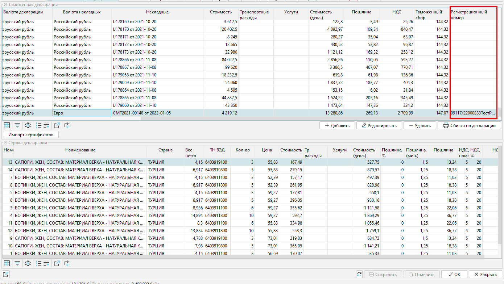Click the Редактировать button

pos(379,126)
